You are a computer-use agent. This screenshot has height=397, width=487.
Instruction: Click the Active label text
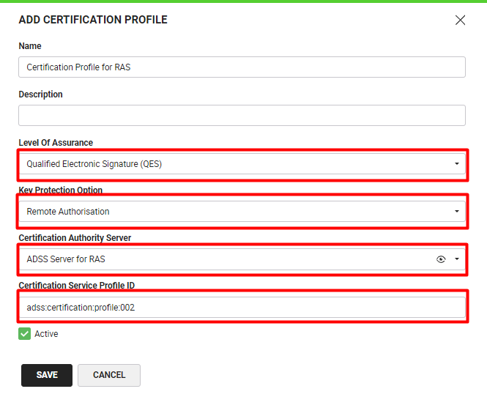coord(46,334)
